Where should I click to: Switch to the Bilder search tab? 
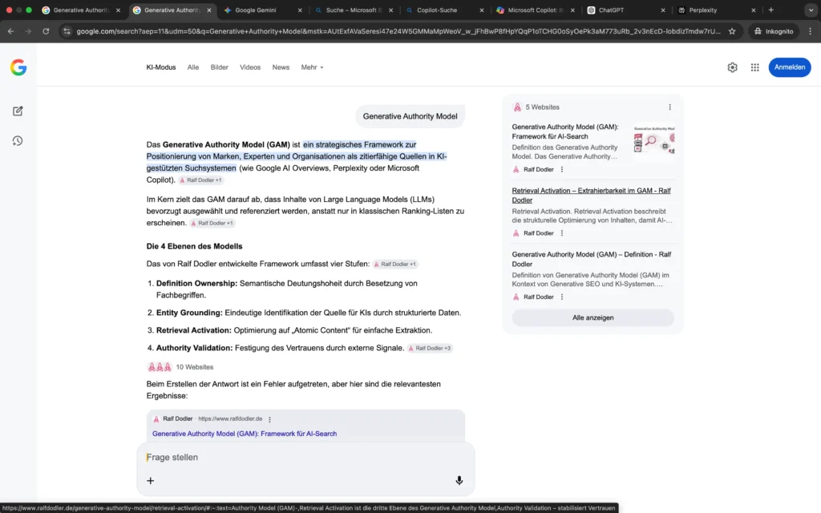click(x=219, y=67)
